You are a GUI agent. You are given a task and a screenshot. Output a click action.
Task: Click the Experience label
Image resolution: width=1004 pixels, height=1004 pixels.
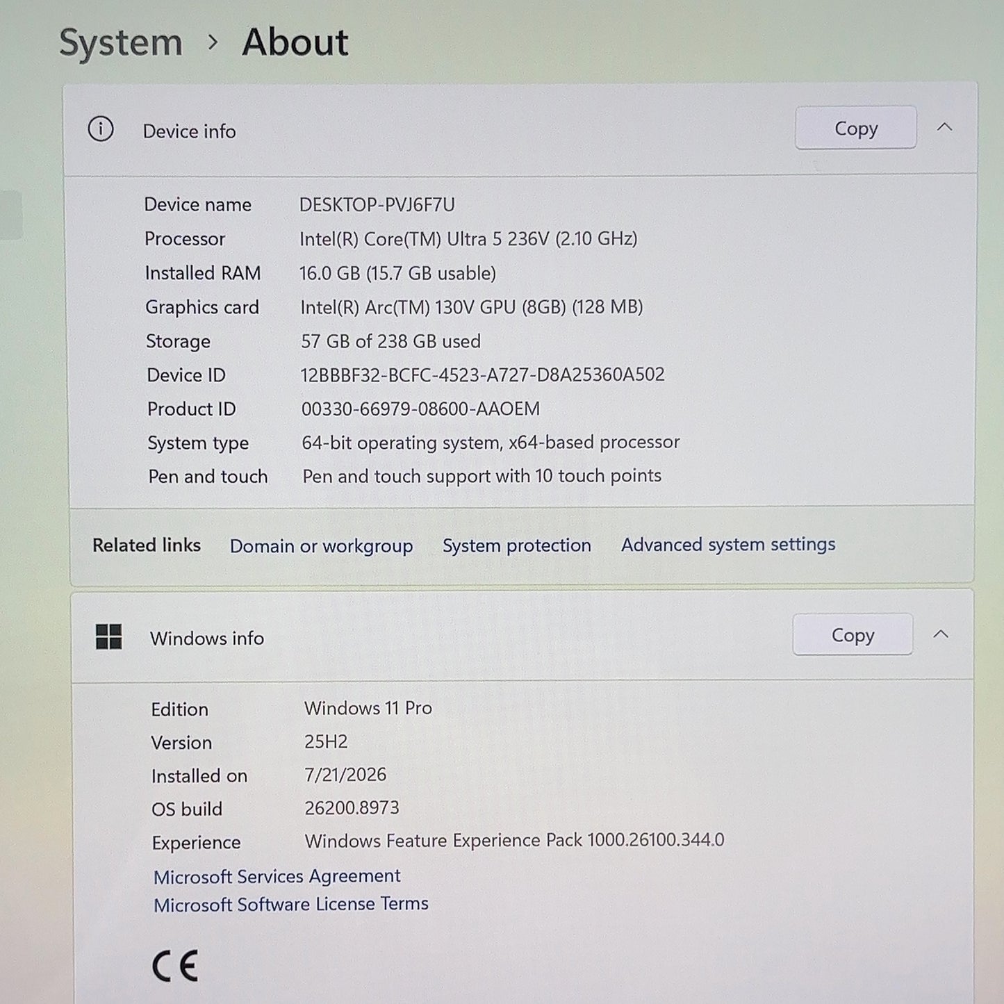(x=196, y=843)
